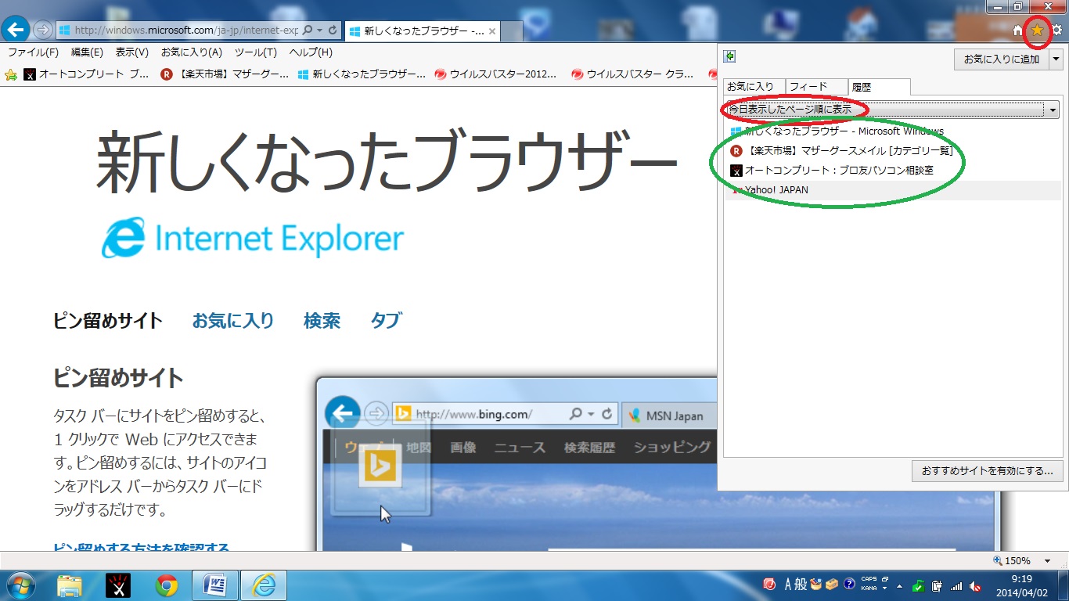The width and height of the screenshot is (1069, 601).
Task: Open the address bar autocomplete dropdown arrow
Action: 321,31
